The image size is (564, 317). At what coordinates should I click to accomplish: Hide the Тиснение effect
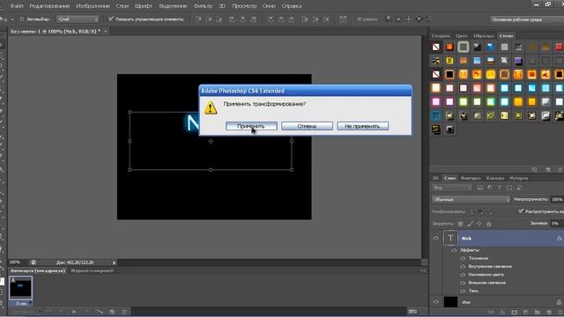click(x=463, y=258)
